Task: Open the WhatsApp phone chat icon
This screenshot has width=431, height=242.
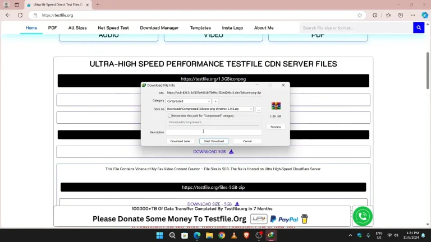Action: [x=363, y=216]
